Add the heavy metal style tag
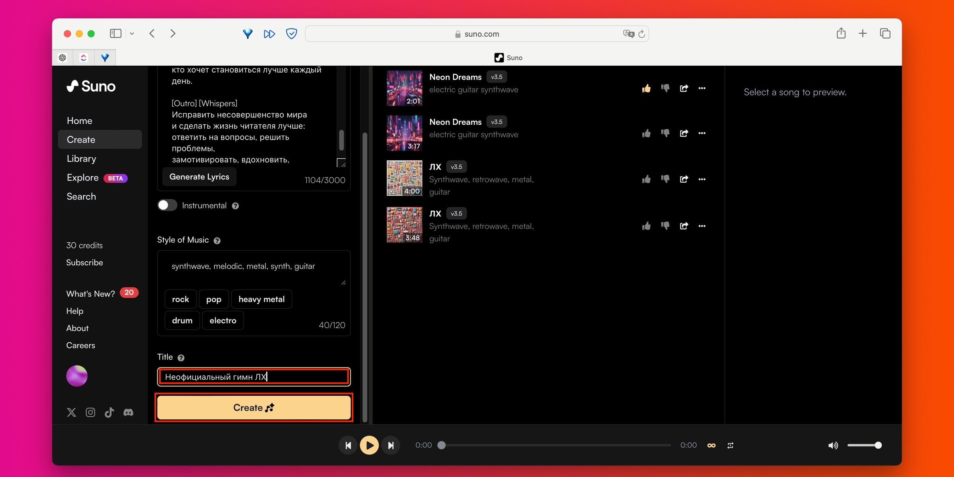This screenshot has width=954, height=477. coord(261,299)
